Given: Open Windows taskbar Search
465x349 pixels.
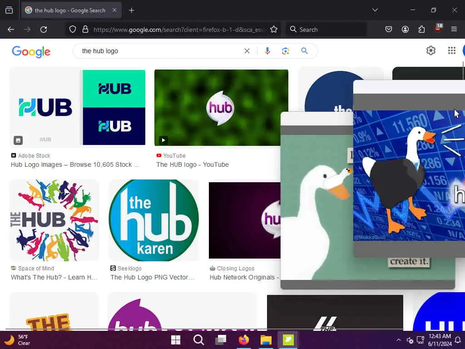Looking at the screenshot, I should [x=198, y=340].
